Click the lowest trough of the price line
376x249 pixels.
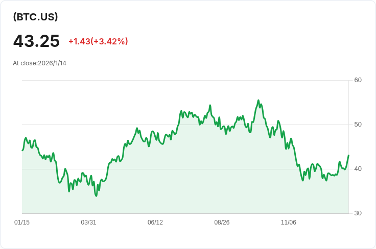pos(96,196)
